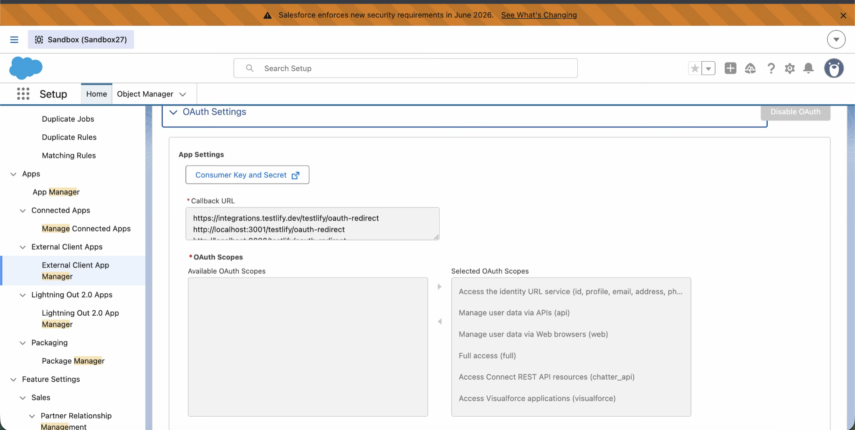855x430 pixels.
Task: Collapse the Lightning Out 2.0 Apps node
Action: [23, 295]
